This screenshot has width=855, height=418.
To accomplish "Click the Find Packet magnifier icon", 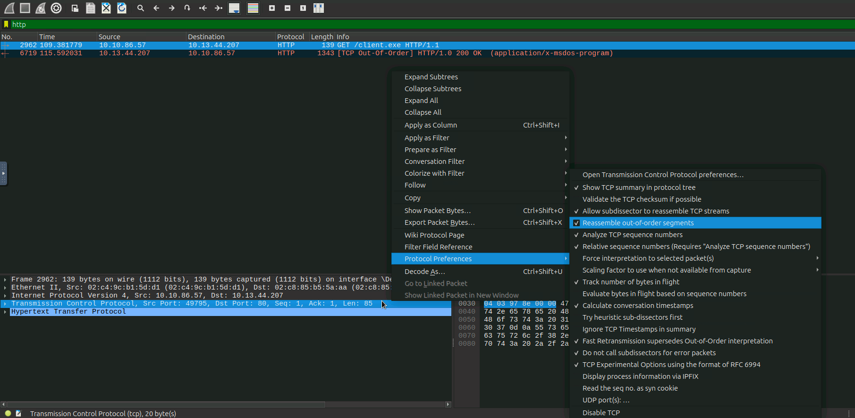I will point(140,8).
